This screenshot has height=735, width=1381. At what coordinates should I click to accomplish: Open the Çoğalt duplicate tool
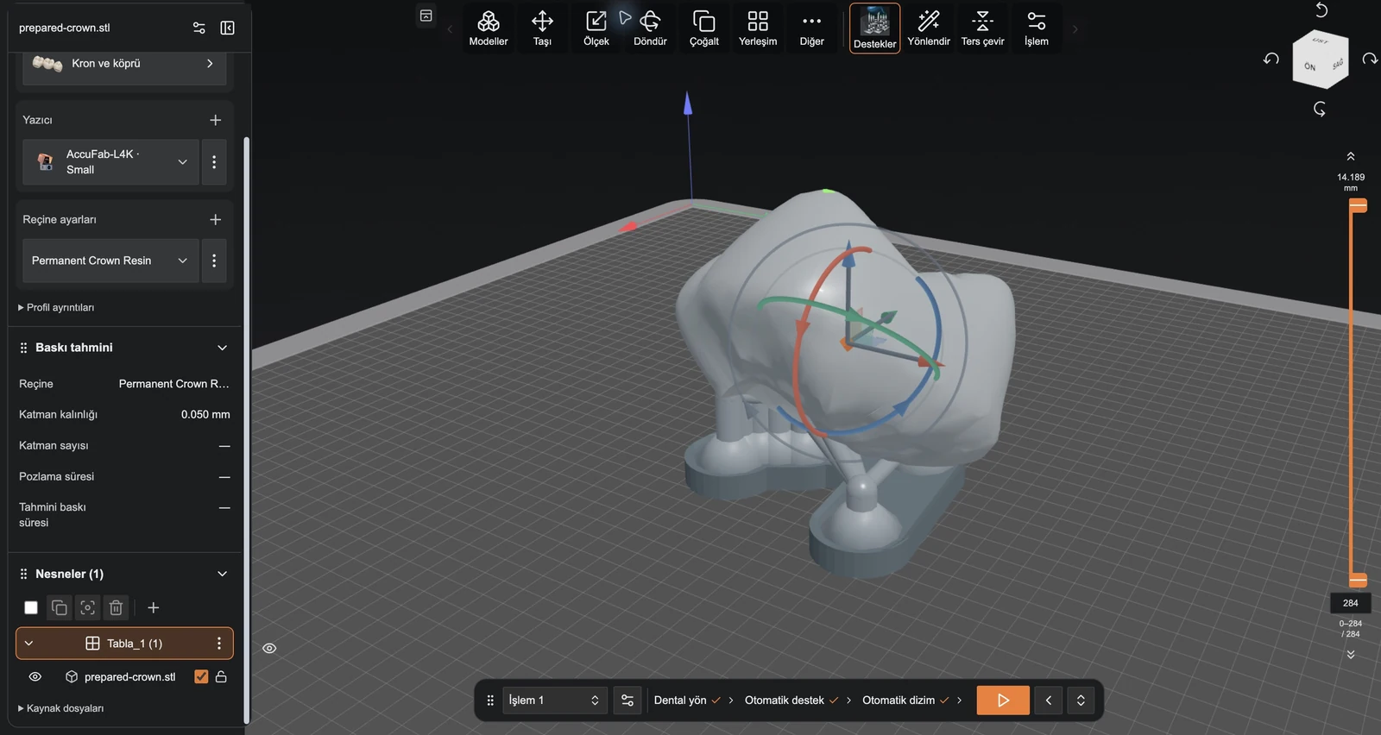(x=704, y=28)
